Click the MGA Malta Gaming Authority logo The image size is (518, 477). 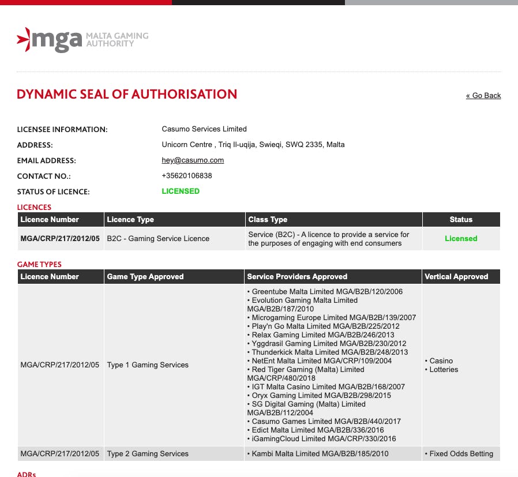(x=82, y=40)
